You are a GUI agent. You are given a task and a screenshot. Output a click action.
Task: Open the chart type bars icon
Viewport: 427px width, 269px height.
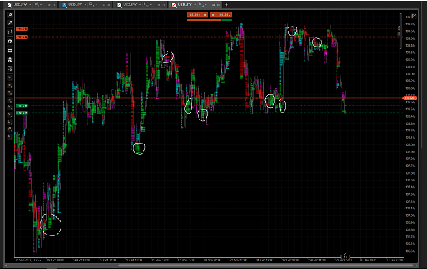tap(10, 32)
